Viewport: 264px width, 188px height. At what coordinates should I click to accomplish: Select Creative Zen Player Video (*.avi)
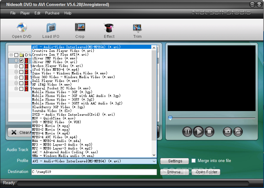tap(92, 51)
